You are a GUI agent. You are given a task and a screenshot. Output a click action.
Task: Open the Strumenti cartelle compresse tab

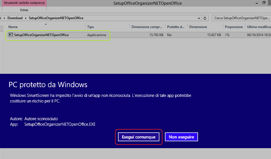(x=24, y=3)
